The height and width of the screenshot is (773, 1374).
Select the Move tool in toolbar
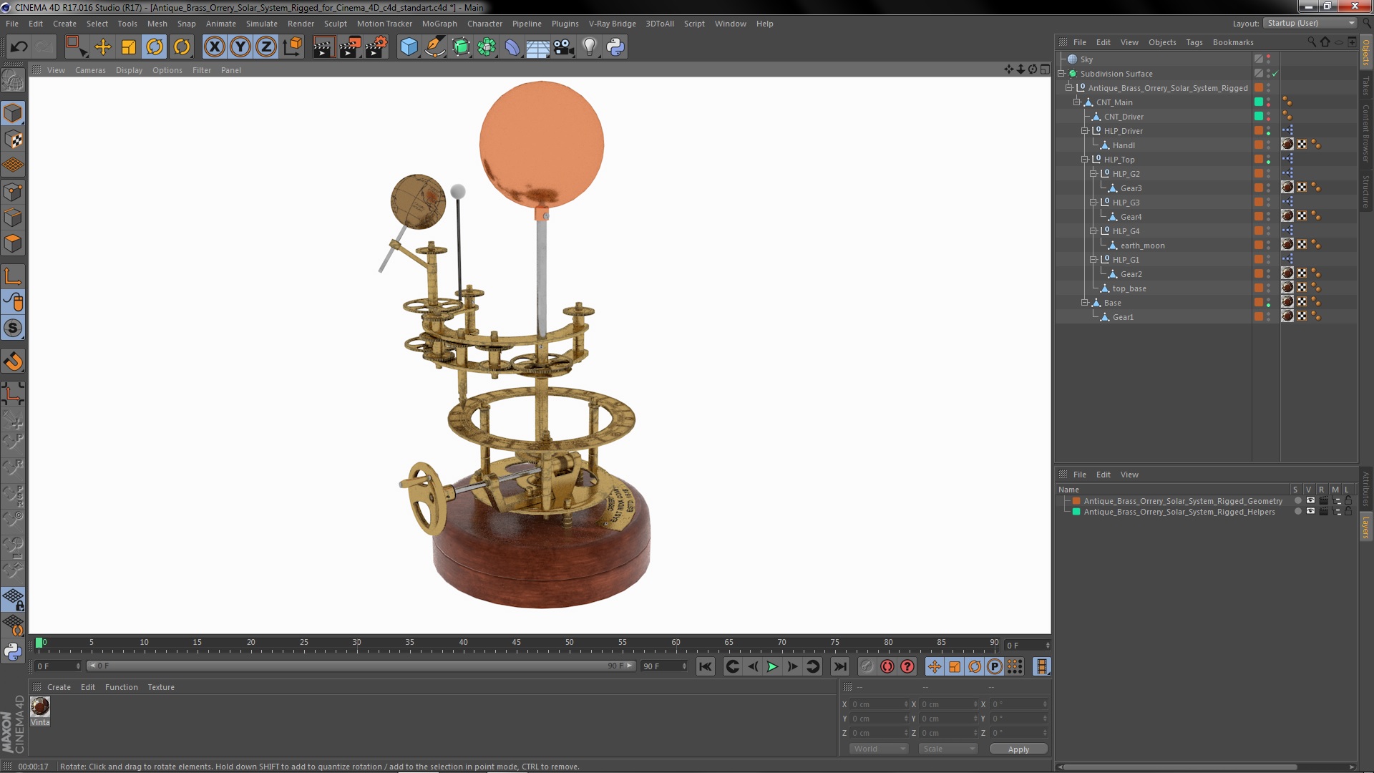coord(103,47)
